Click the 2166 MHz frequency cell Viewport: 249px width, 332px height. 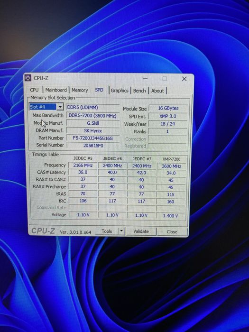(x=83, y=165)
